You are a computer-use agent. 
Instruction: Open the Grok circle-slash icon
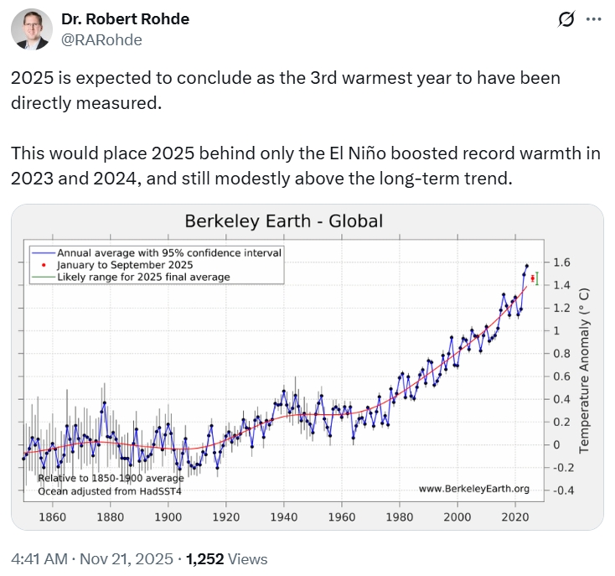[565, 19]
